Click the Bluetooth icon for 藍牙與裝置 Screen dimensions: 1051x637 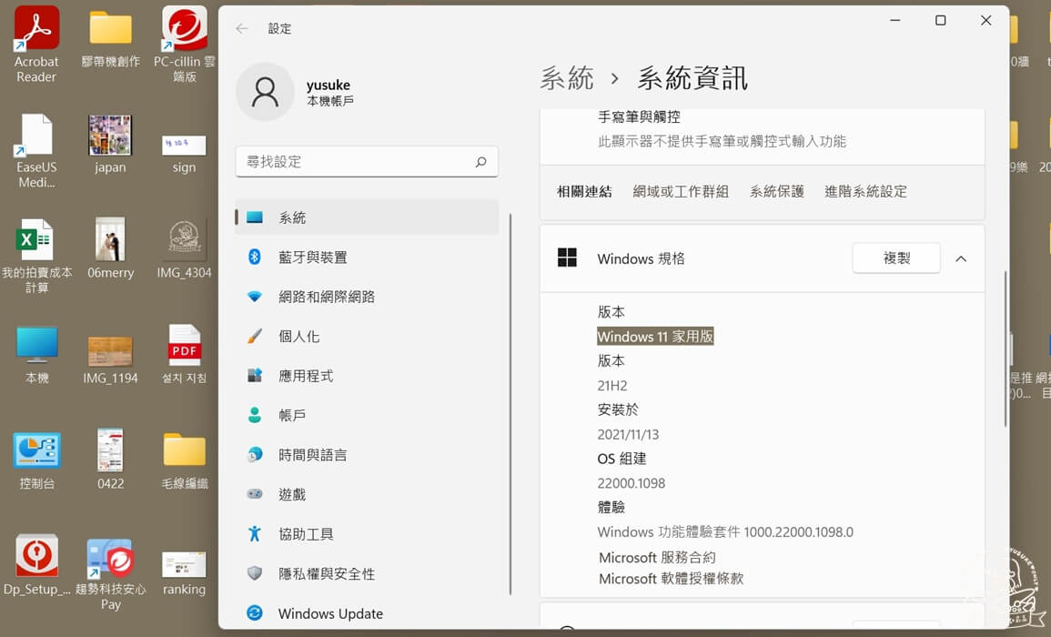(255, 258)
